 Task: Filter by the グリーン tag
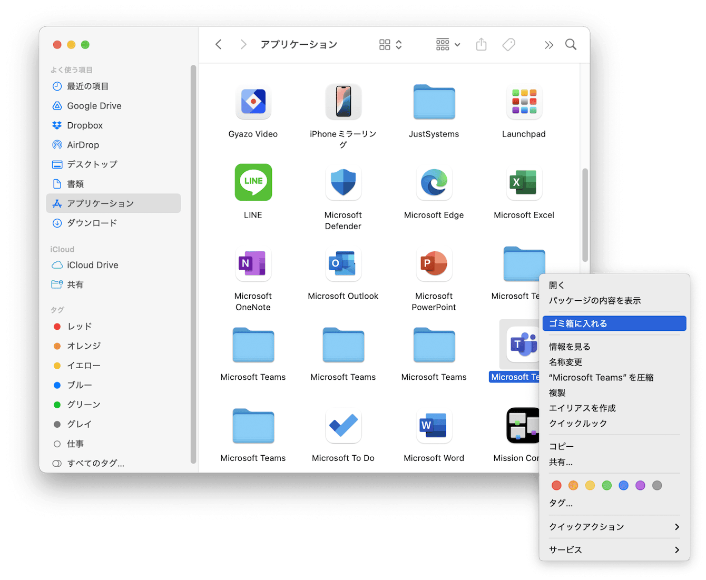[113, 405]
